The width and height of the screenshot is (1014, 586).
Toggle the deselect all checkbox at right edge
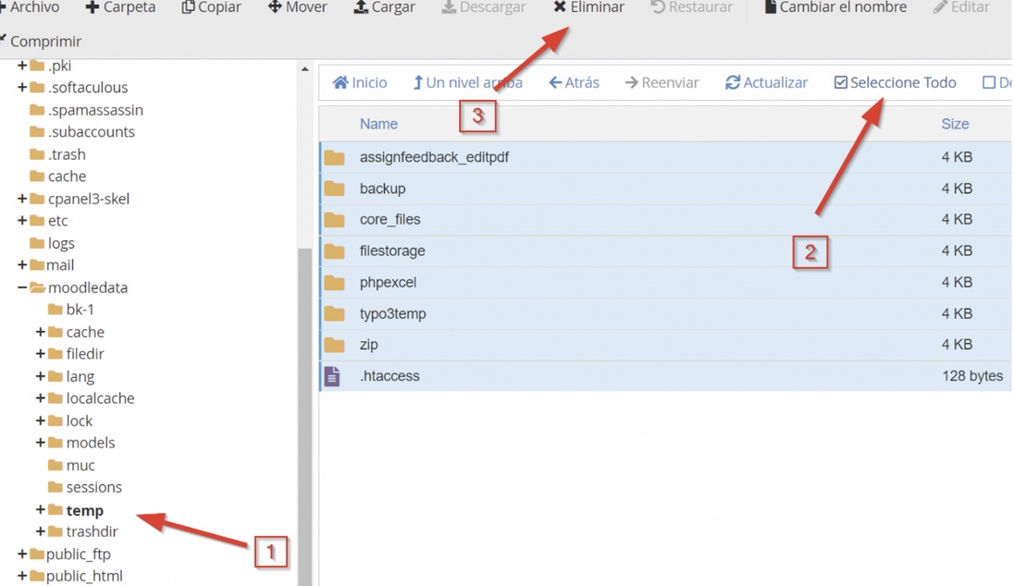point(989,82)
